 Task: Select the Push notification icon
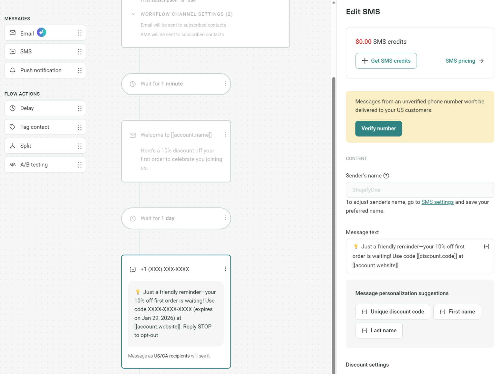pos(13,70)
